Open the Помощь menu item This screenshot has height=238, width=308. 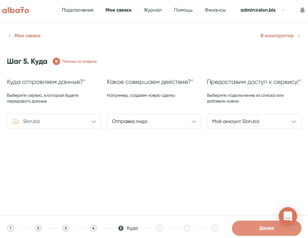[183, 10]
